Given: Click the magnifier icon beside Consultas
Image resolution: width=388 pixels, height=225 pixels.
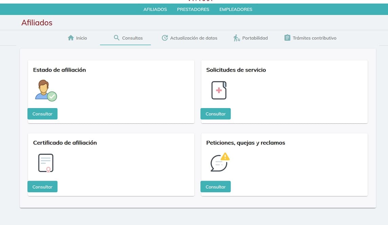Looking at the screenshot, I should [117, 38].
